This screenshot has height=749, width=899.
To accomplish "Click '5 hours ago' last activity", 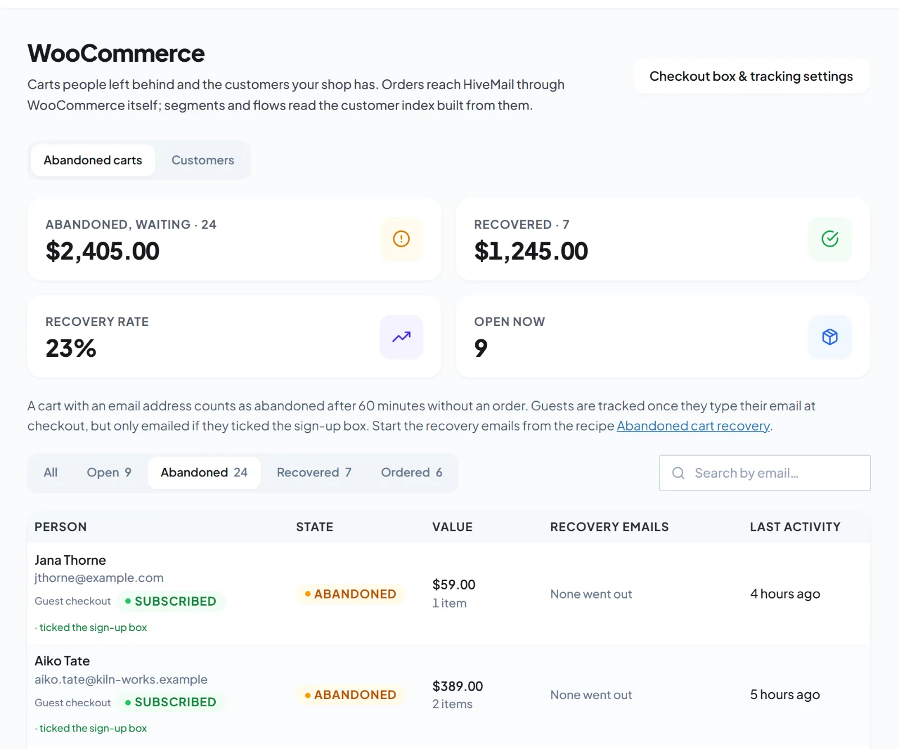I will pyautogui.click(x=785, y=695).
